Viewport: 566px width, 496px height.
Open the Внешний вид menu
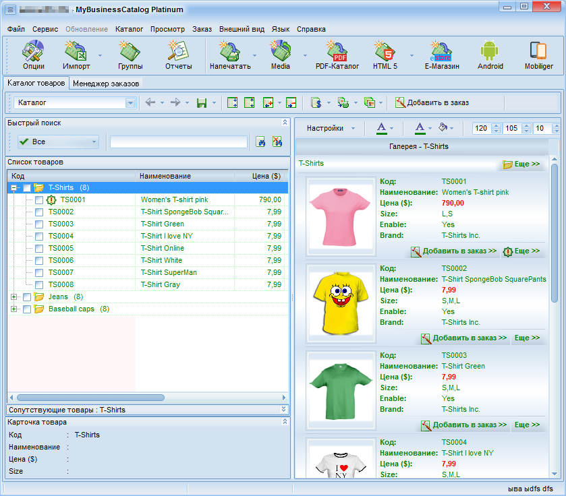click(x=242, y=29)
